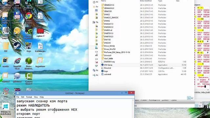Select the DM442 folder row

144,21
